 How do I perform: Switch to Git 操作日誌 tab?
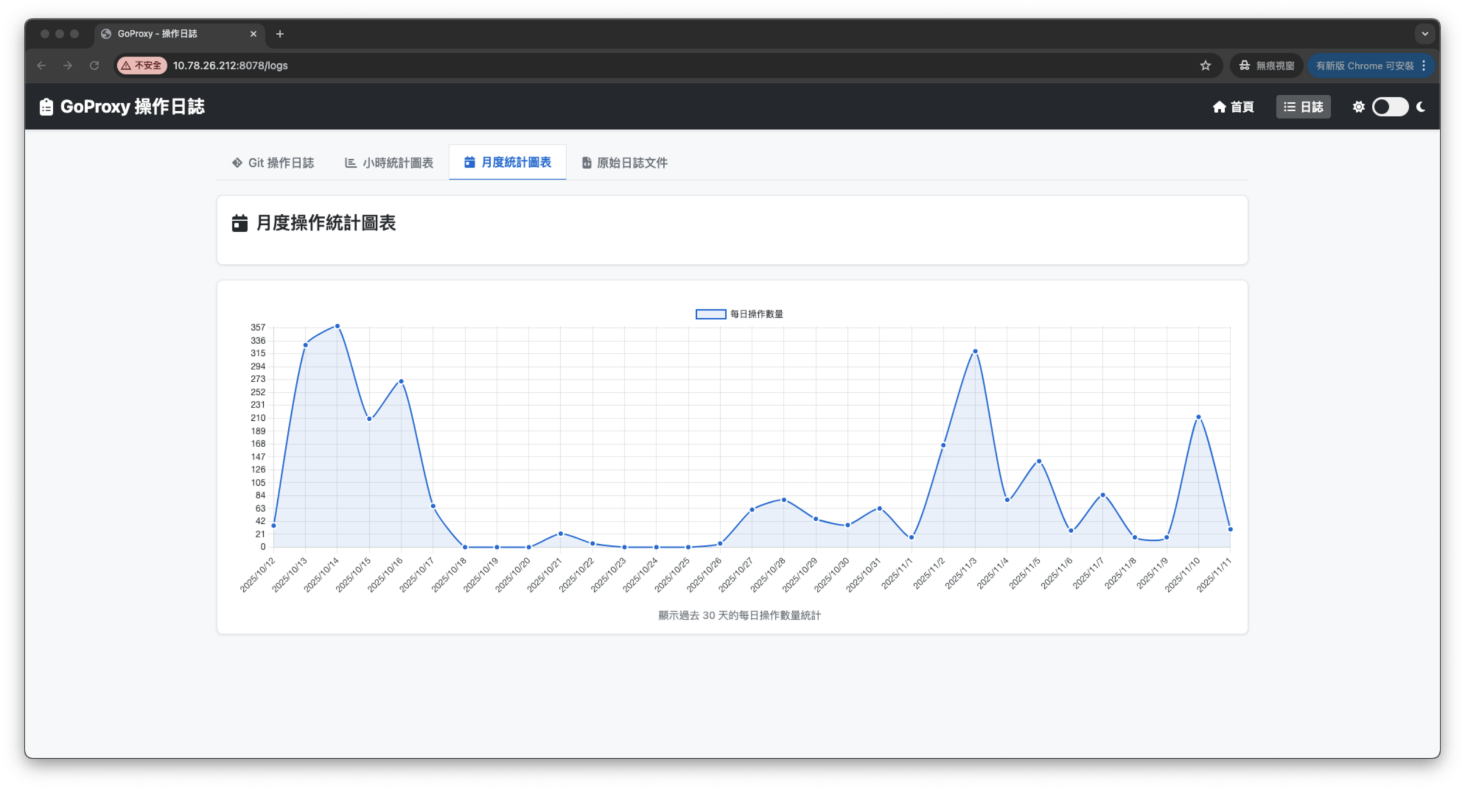pos(273,163)
